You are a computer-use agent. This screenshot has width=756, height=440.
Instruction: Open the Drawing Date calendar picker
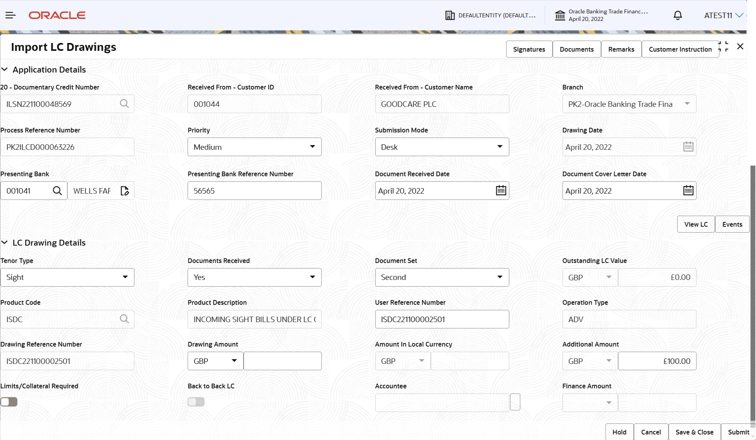tap(688, 146)
